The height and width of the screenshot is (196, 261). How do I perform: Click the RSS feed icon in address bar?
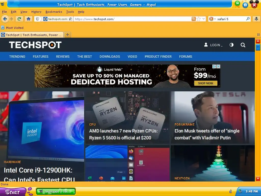point(194,19)
